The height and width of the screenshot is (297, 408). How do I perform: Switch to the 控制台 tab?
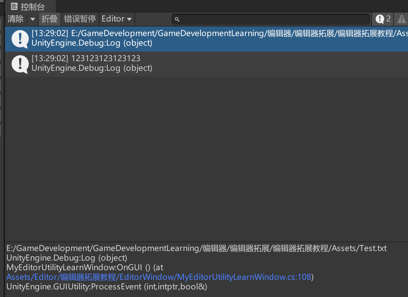pos(32,7)
